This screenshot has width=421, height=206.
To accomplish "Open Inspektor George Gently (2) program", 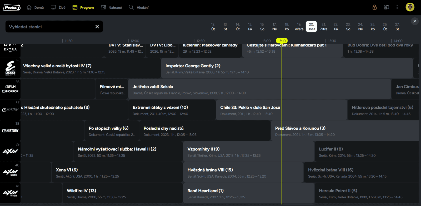I will [x=287, y=68].
